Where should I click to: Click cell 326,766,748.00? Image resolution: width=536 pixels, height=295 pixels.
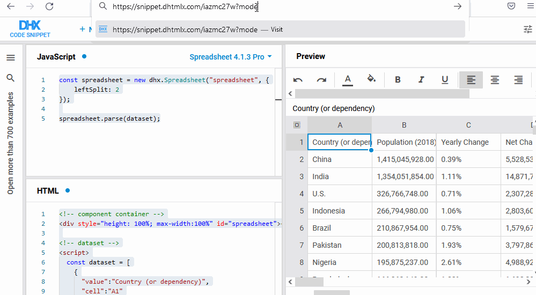(404, 194)
